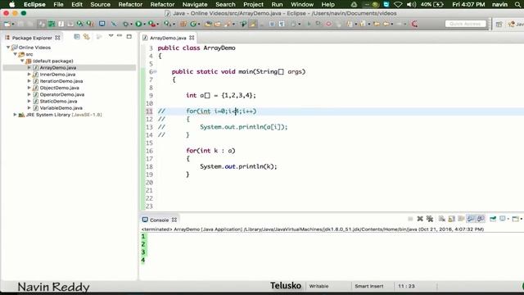
Task: Expand JRE System Library node
Action: point(15,115)
